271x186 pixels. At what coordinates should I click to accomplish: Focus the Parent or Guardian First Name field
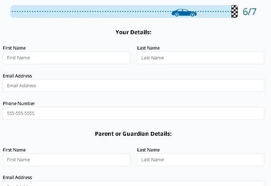(x=66, y=160)
